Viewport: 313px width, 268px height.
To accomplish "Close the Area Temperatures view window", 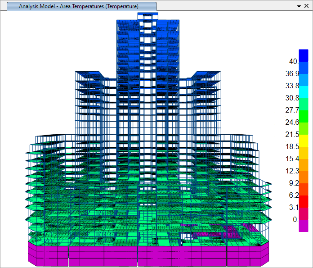I will click(307, 7).
